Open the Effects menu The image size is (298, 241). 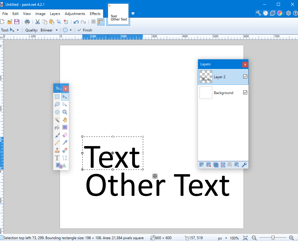click(95, 14)
